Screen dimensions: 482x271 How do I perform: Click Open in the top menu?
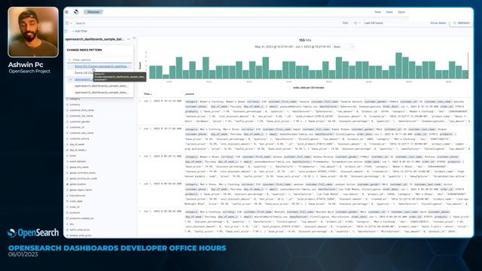(401, 12)
